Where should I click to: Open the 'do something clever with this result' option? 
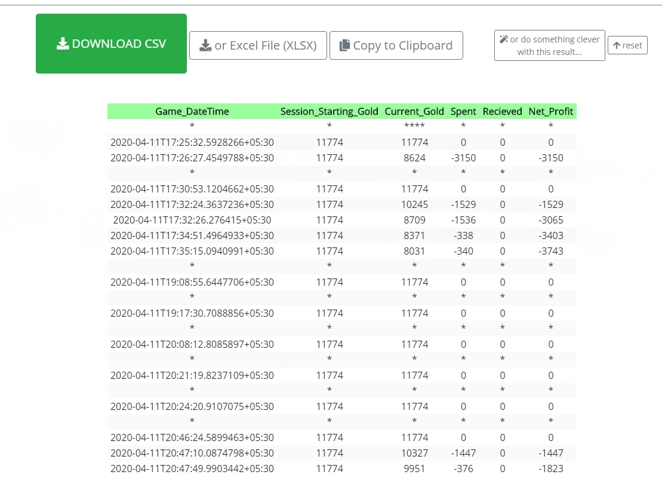point(549,45)
